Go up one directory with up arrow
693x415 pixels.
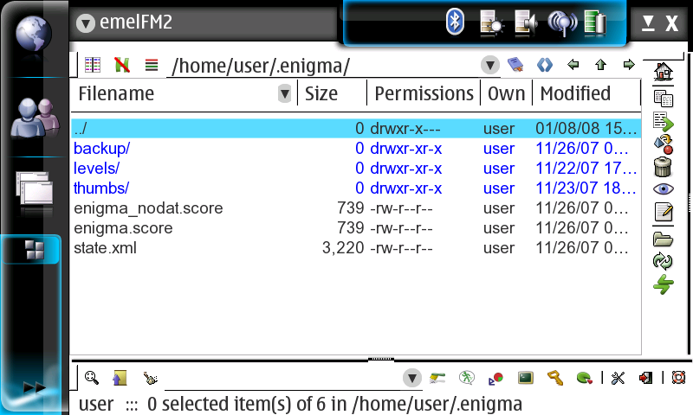[x=600, y=65]
